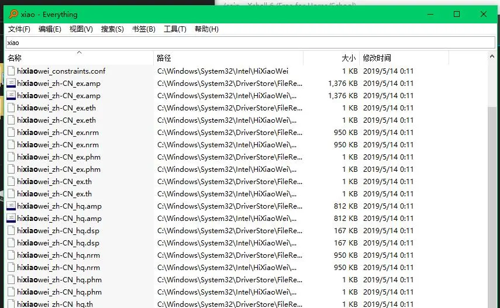Select file name hixiaowei_zh-CN_hq.th
This screenshot has height=308, width=500.
(55, 304)
